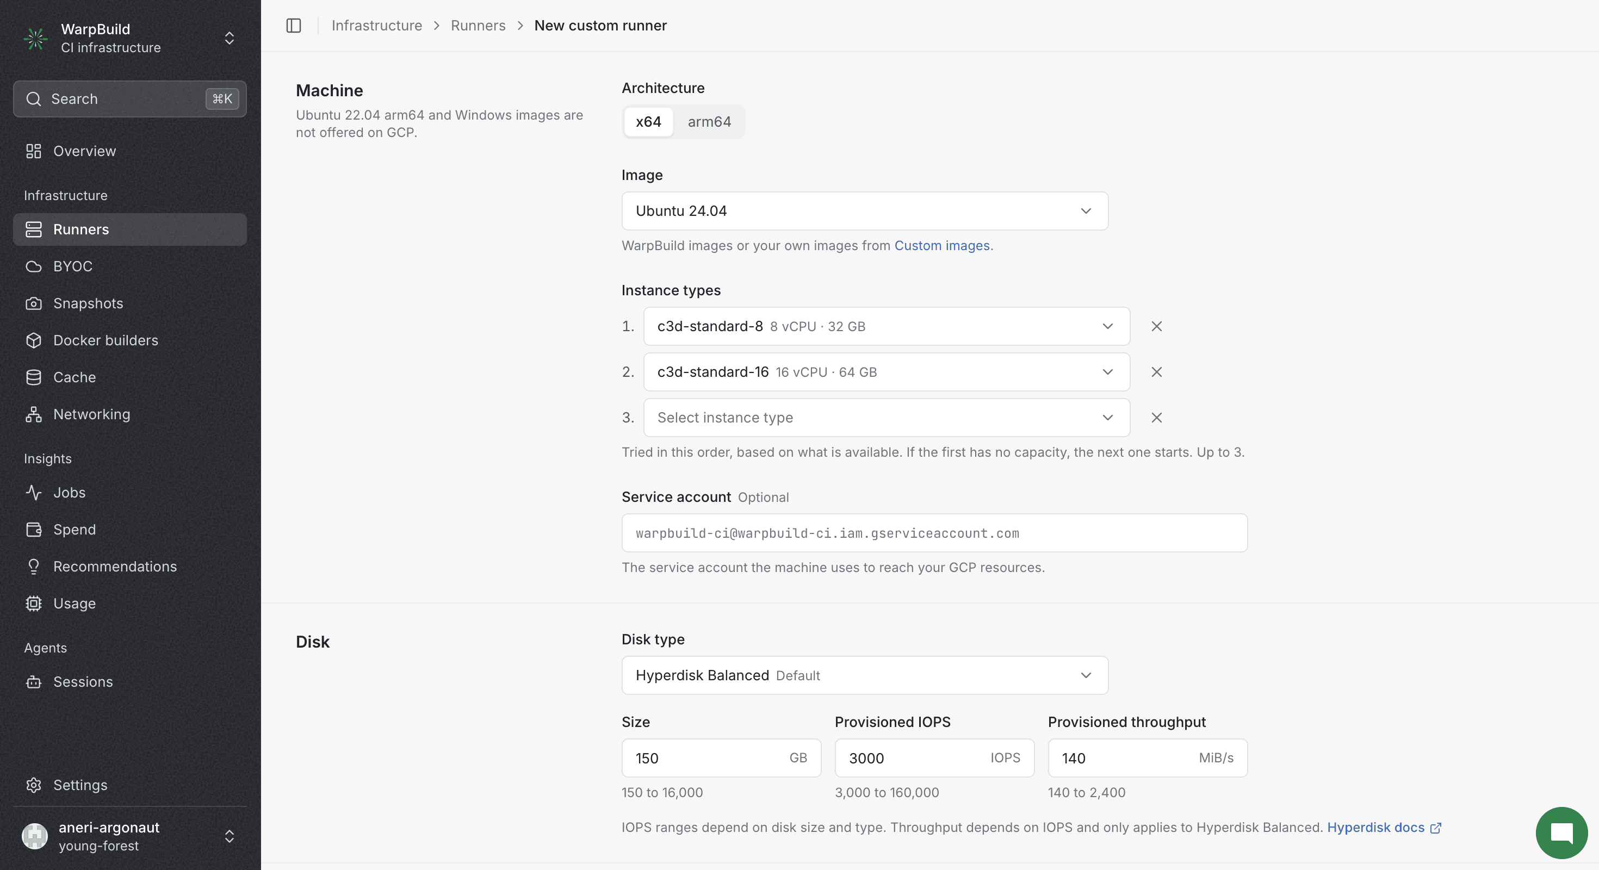This screenshot has height=870, width=1599.
Task: Go to Runners in the sidebar
Action: tap(130, 229)
